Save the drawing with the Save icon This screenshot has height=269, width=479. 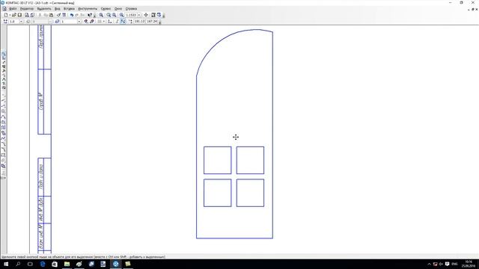tap(20, 15)
